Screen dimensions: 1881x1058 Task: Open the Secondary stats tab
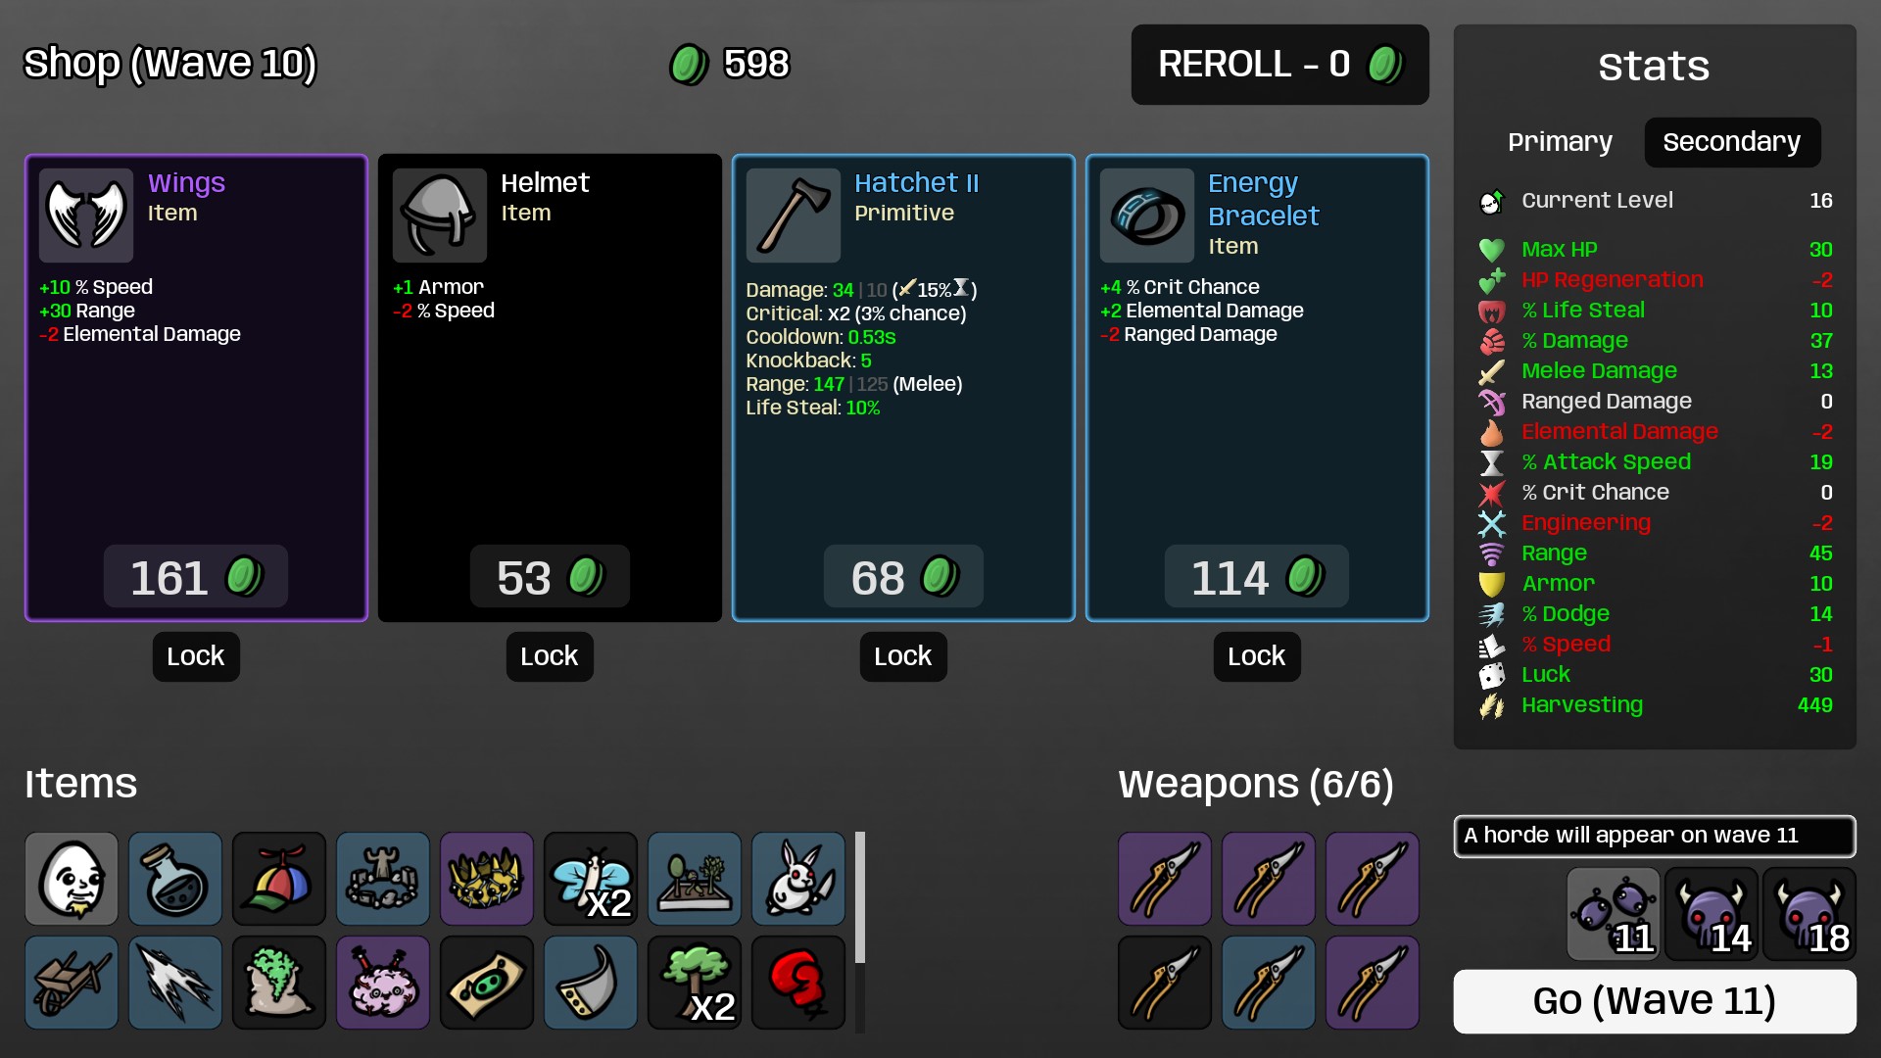(x=1732, y=142)
